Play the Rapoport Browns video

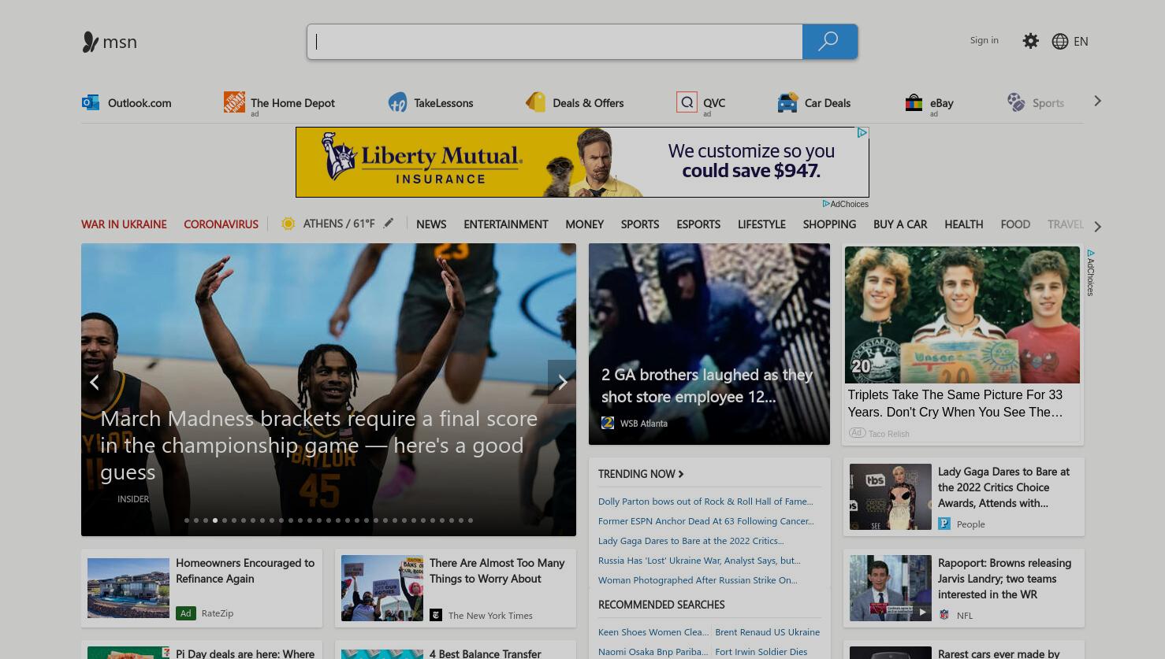coord(922,612)
